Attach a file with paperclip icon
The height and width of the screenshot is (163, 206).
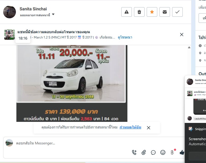pos(144,152)
